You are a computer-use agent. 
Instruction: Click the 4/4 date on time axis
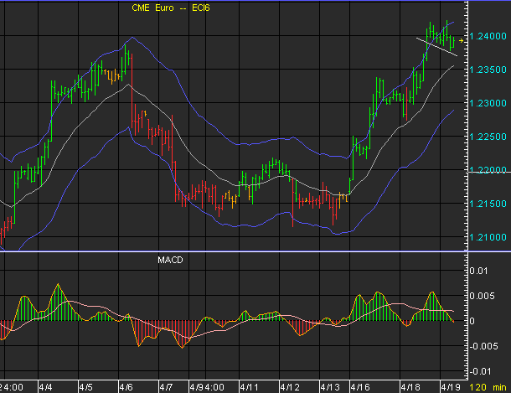click(44, 388)
